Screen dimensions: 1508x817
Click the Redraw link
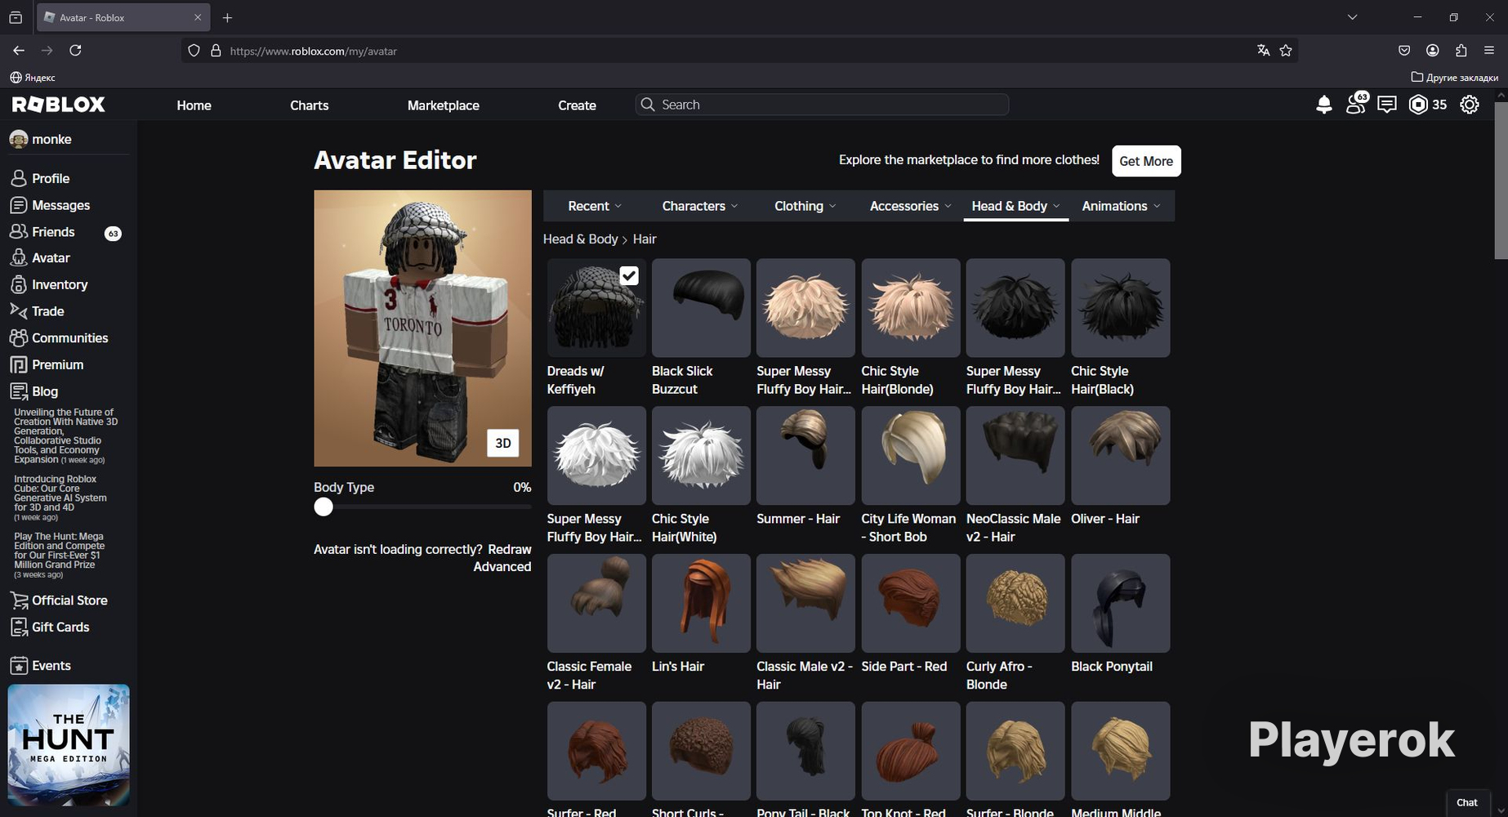tap(510, 549)
